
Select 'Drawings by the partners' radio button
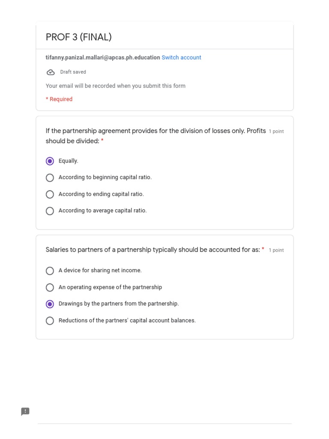pos(50,304)
